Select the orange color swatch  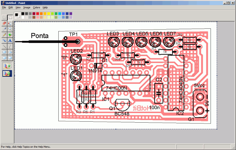[41, 14]
